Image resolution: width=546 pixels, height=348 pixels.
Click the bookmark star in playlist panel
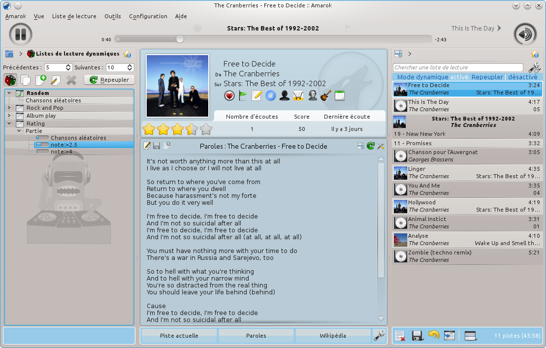[535, 54]
